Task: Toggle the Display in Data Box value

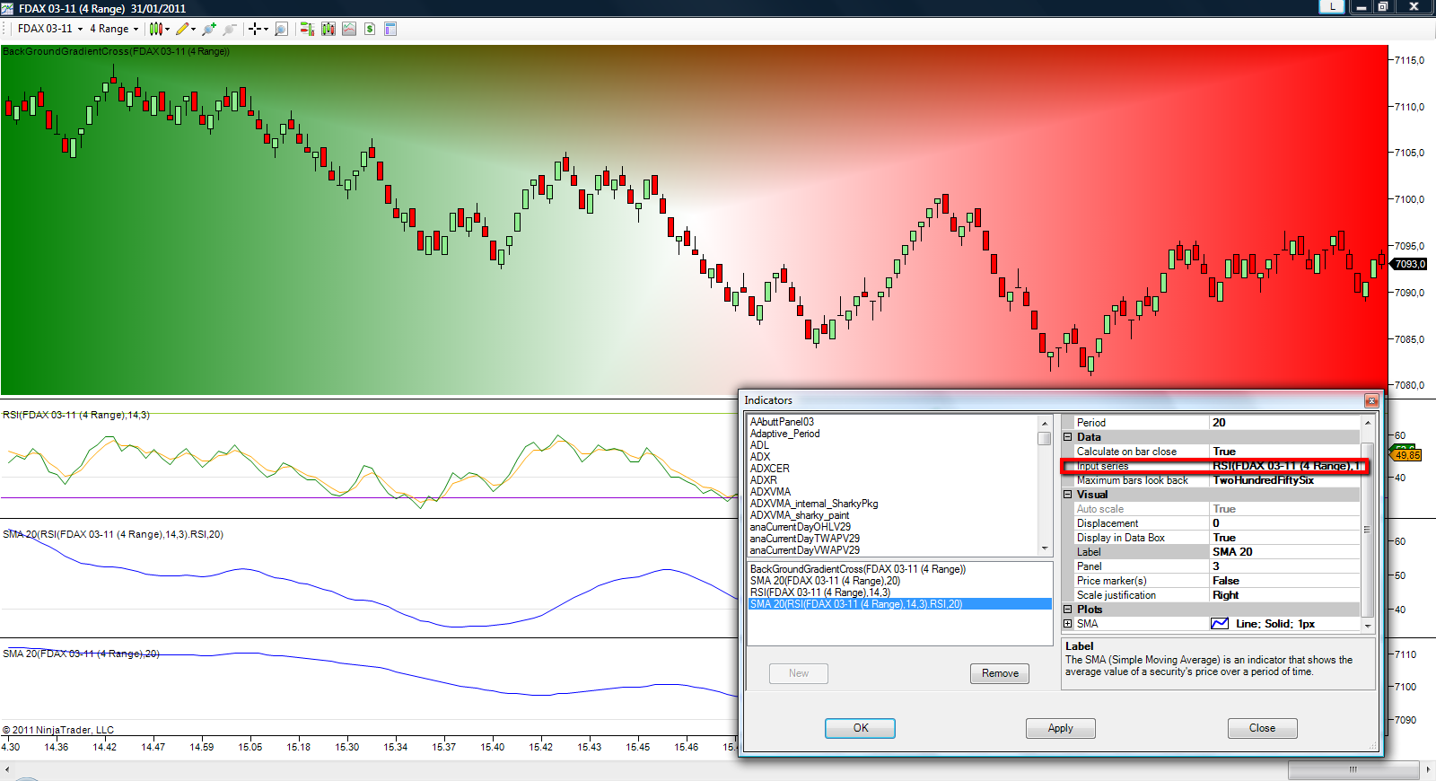Action: tap(1284, 538)
